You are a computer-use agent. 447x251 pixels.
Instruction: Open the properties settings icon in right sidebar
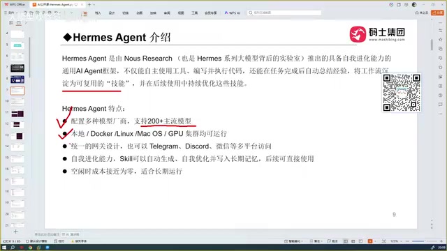pyautogui.click(x=441, y=30)
